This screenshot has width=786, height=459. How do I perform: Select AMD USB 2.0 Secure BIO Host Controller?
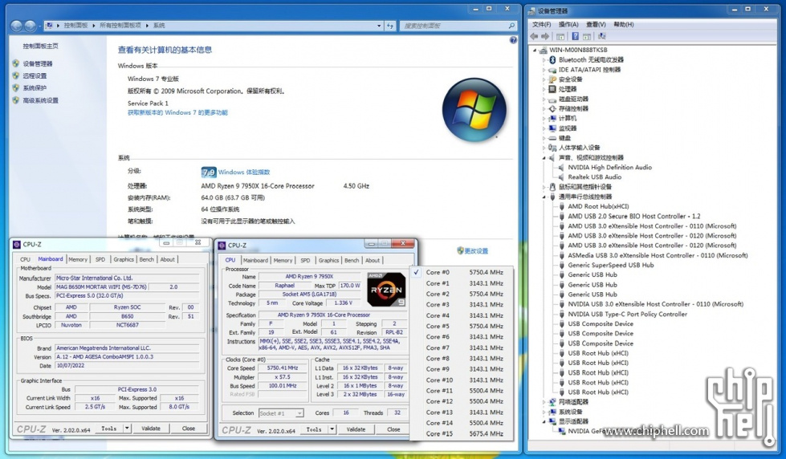tap(633, 217)
